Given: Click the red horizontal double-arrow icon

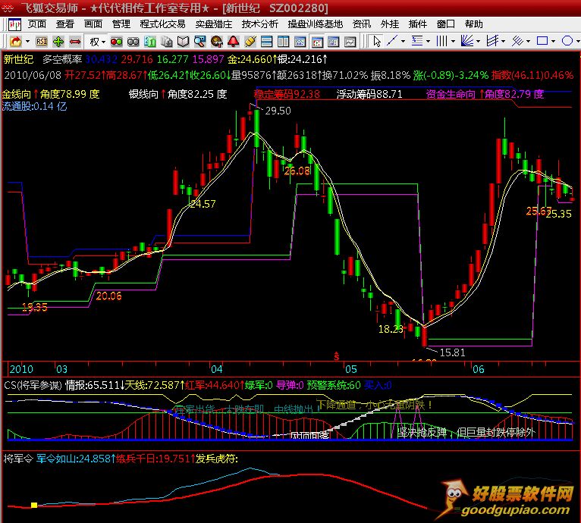Looking at the screenshot, I should coord(74,41).
